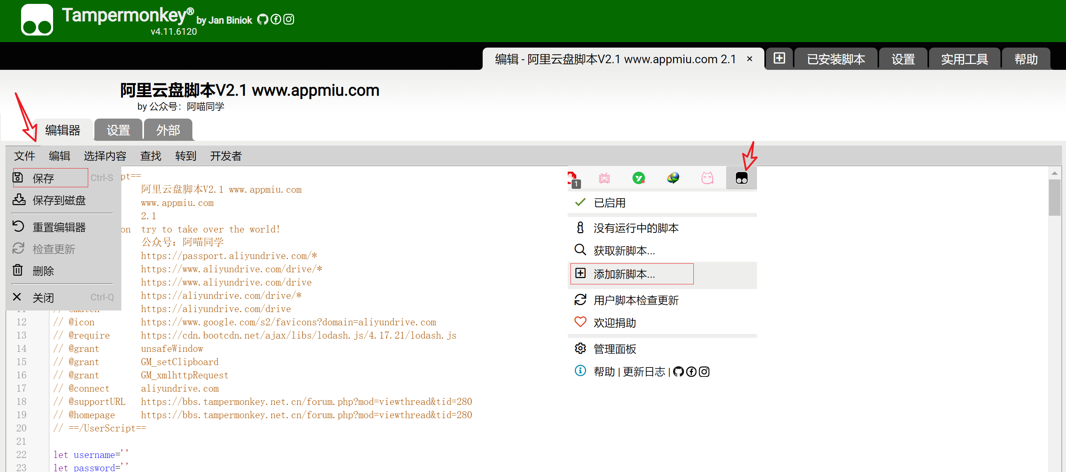Image resolution: width=1066 pixels, height=472 pixels.
Task: Click the plus icon beside 添加新脚本
Action: pyautogui.click(x=581, y=273)
